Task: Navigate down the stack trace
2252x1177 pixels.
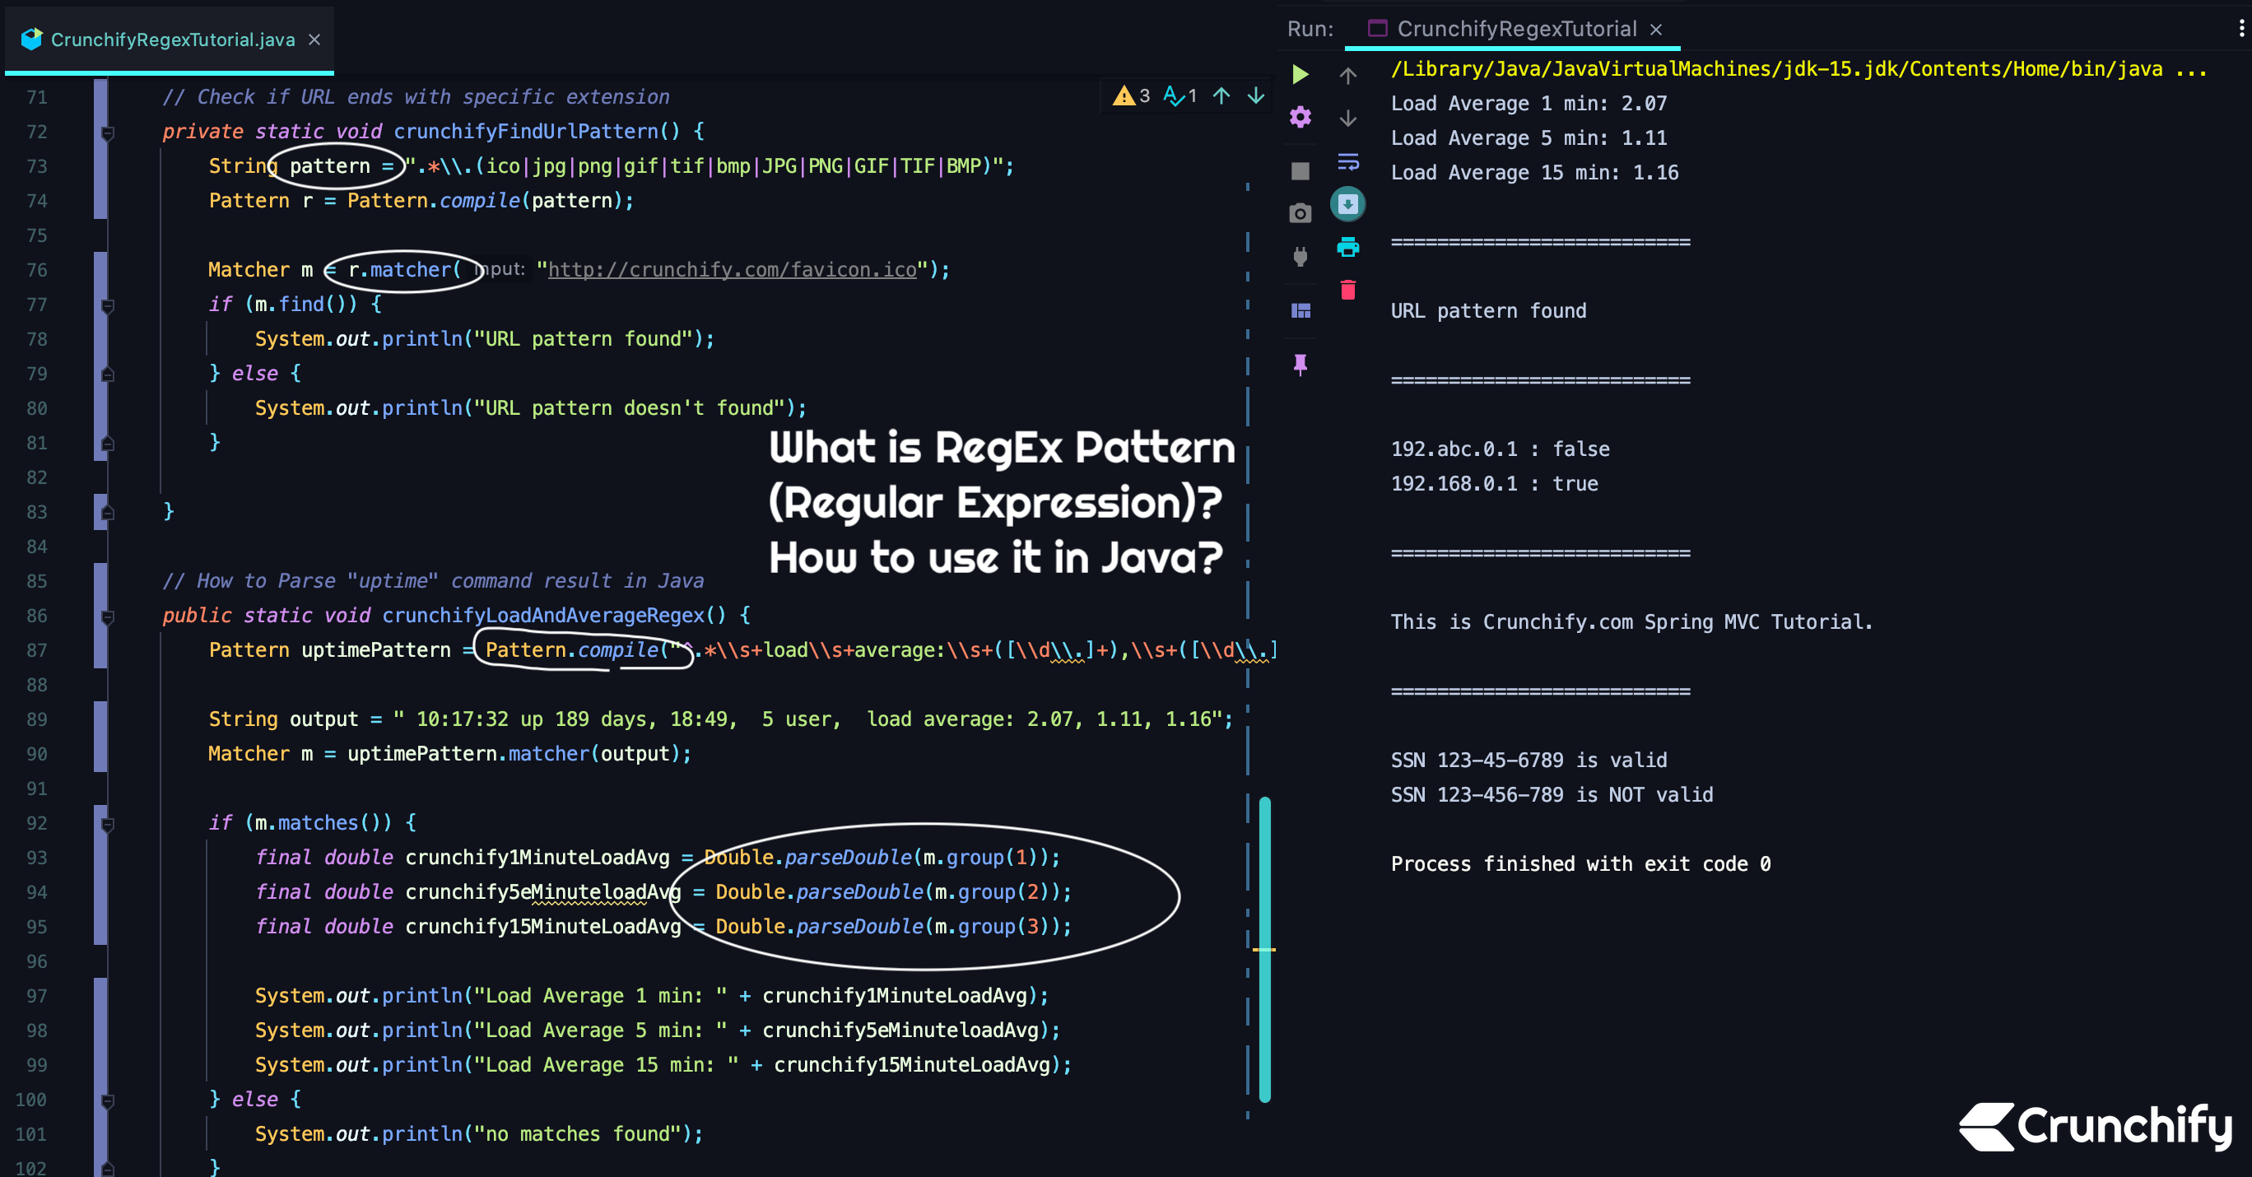Action: [x=1347, y=118]
